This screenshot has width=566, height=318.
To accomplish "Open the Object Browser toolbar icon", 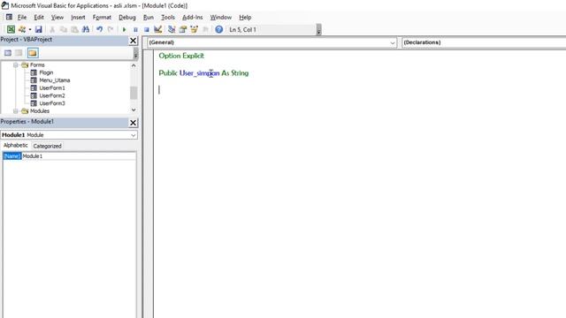I will coord(194,29).
